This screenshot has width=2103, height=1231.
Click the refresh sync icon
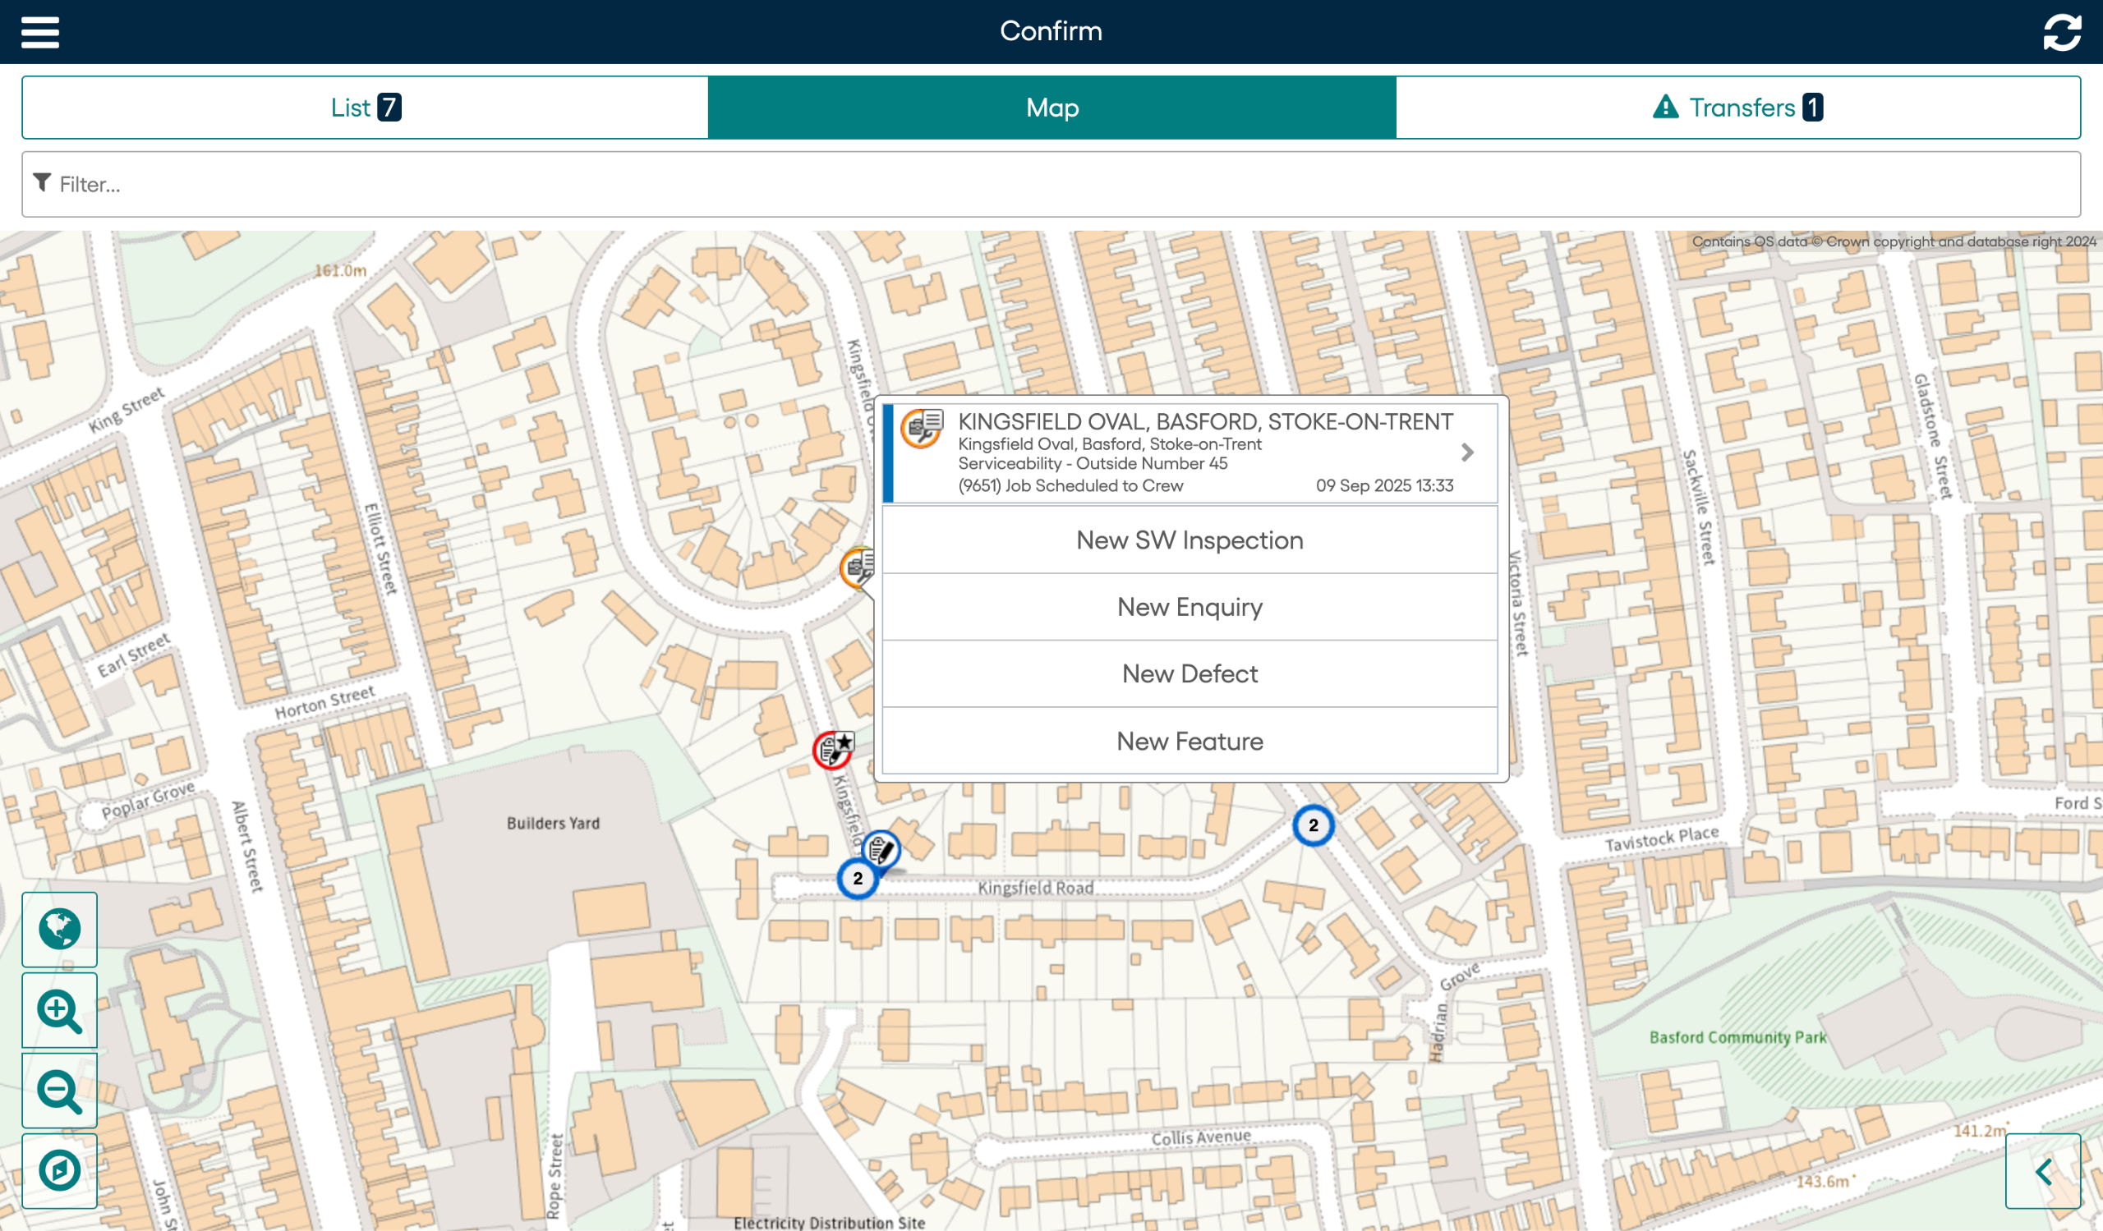[2061, 32]
